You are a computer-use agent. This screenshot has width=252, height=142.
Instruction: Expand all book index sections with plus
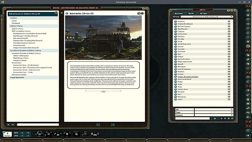click(9, 125)
